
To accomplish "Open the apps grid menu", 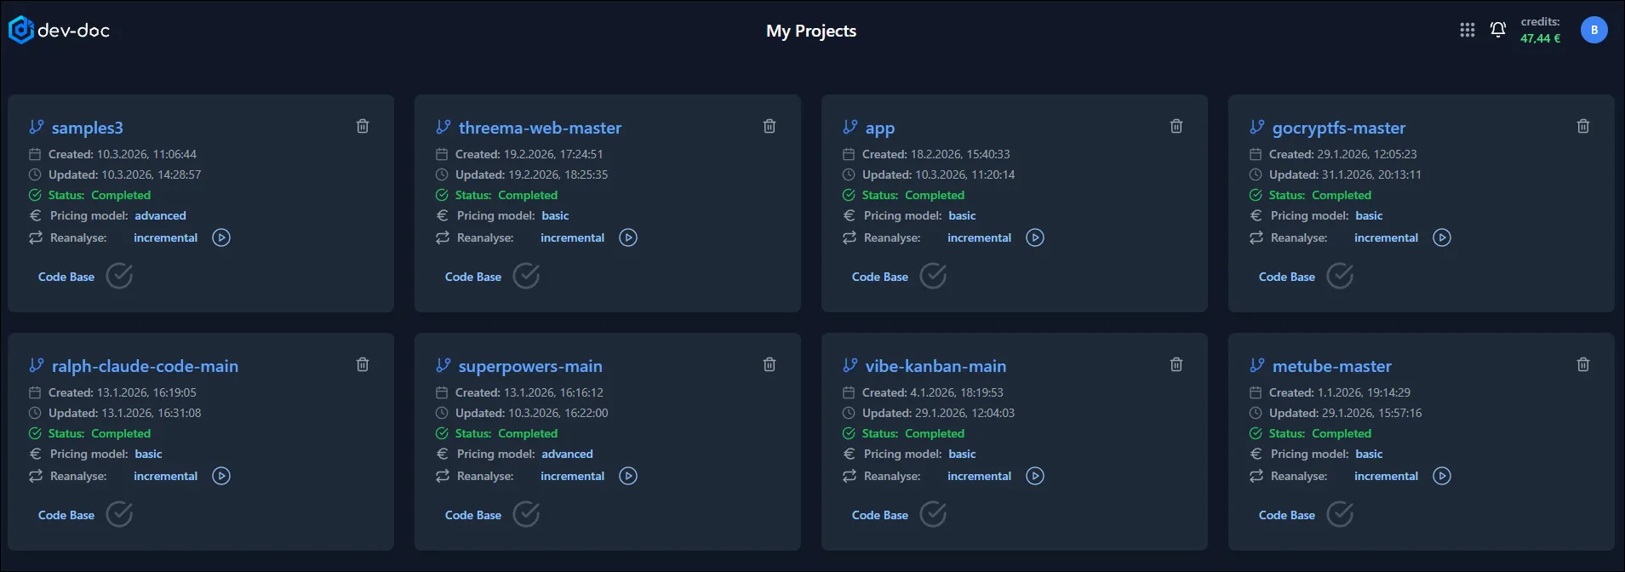I will pos(1468,30).
